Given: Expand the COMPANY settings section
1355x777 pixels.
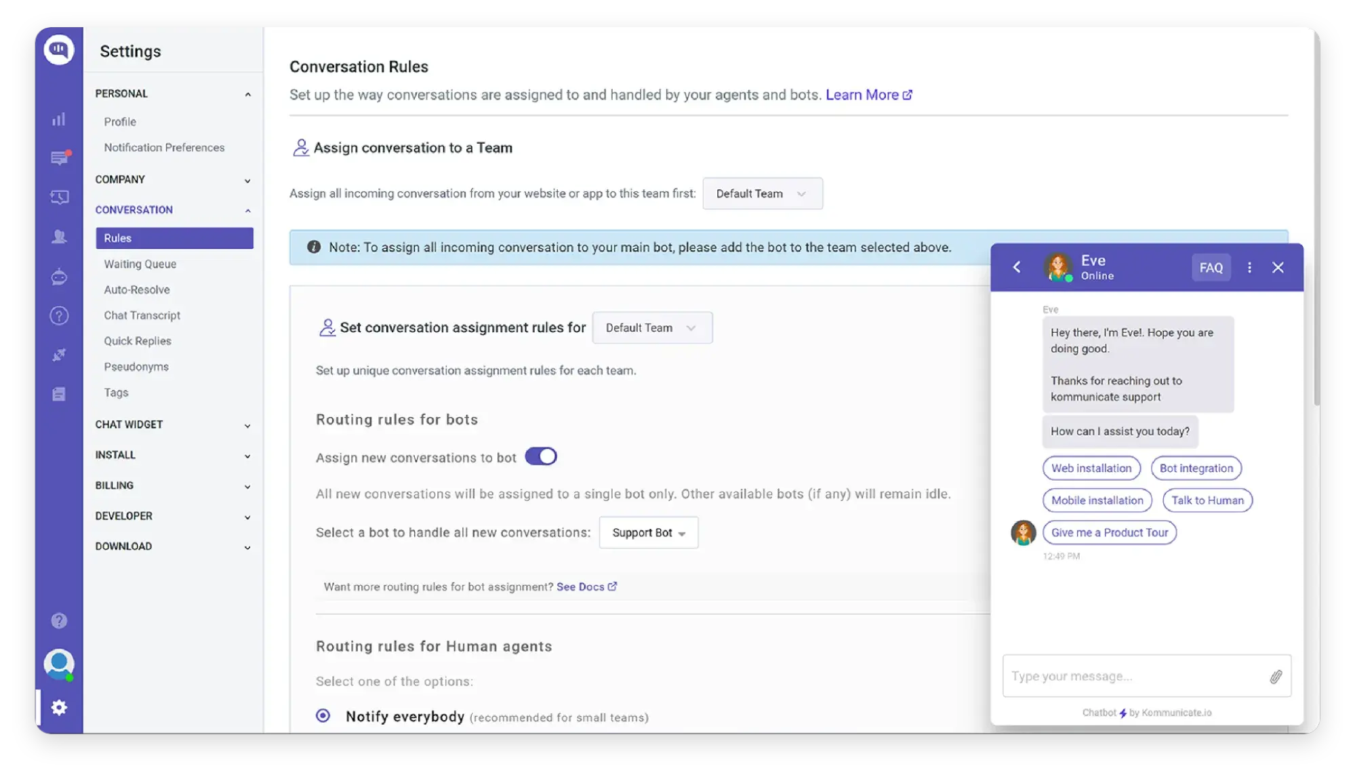Looking at the screenshot, I should tap(172, 180).
